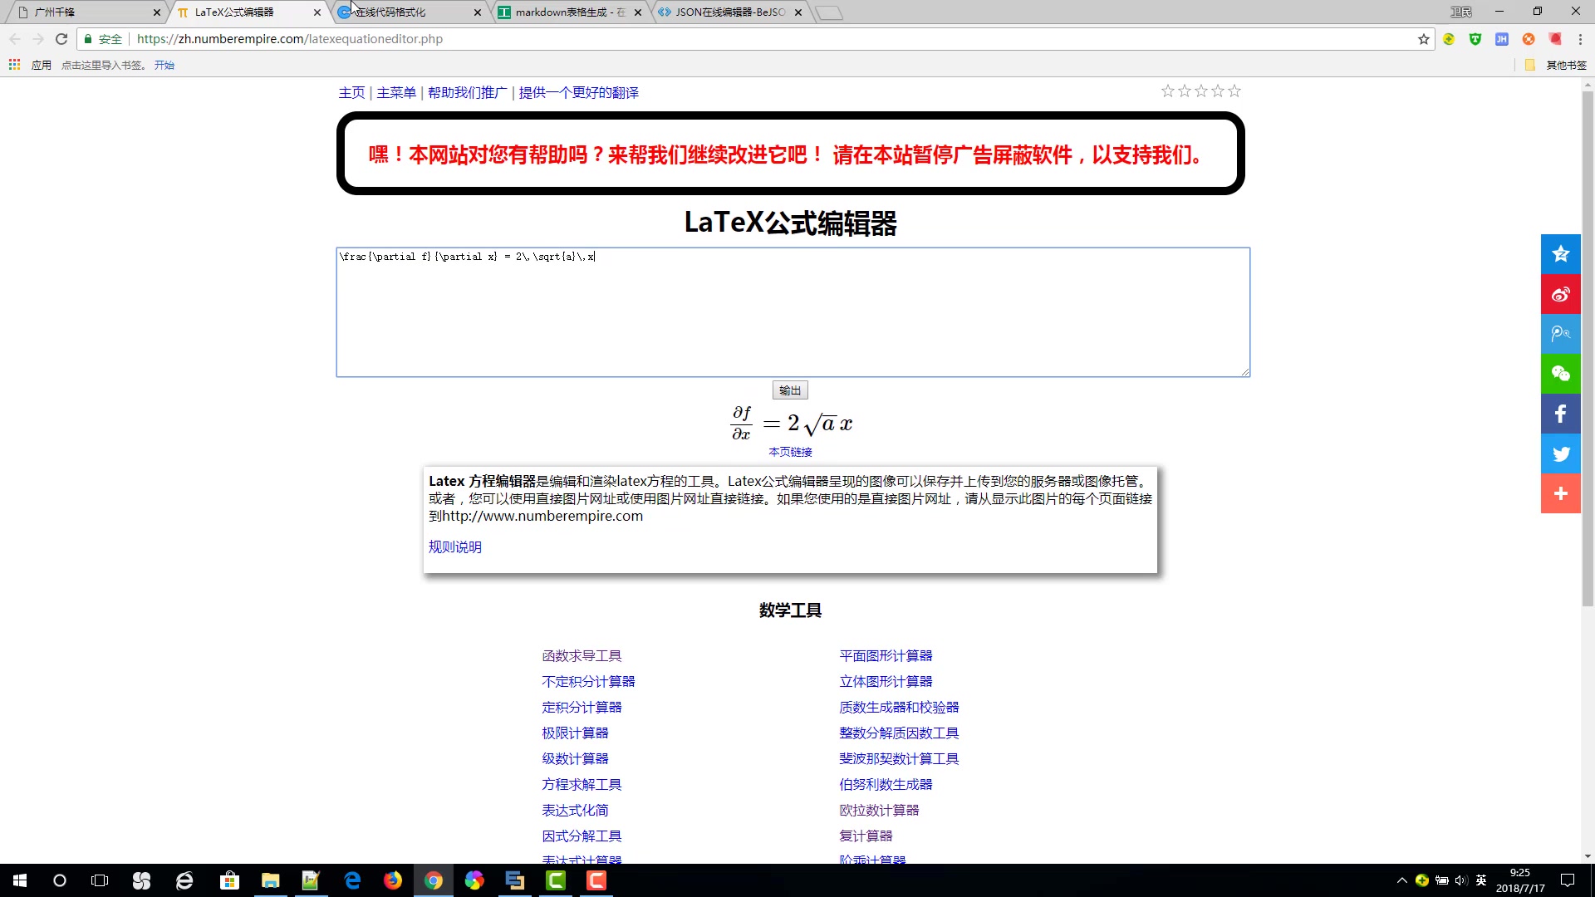This screenshot has width=1595, height=897.
Task: Click the WeChat share icon
Action: (1560, 374)
